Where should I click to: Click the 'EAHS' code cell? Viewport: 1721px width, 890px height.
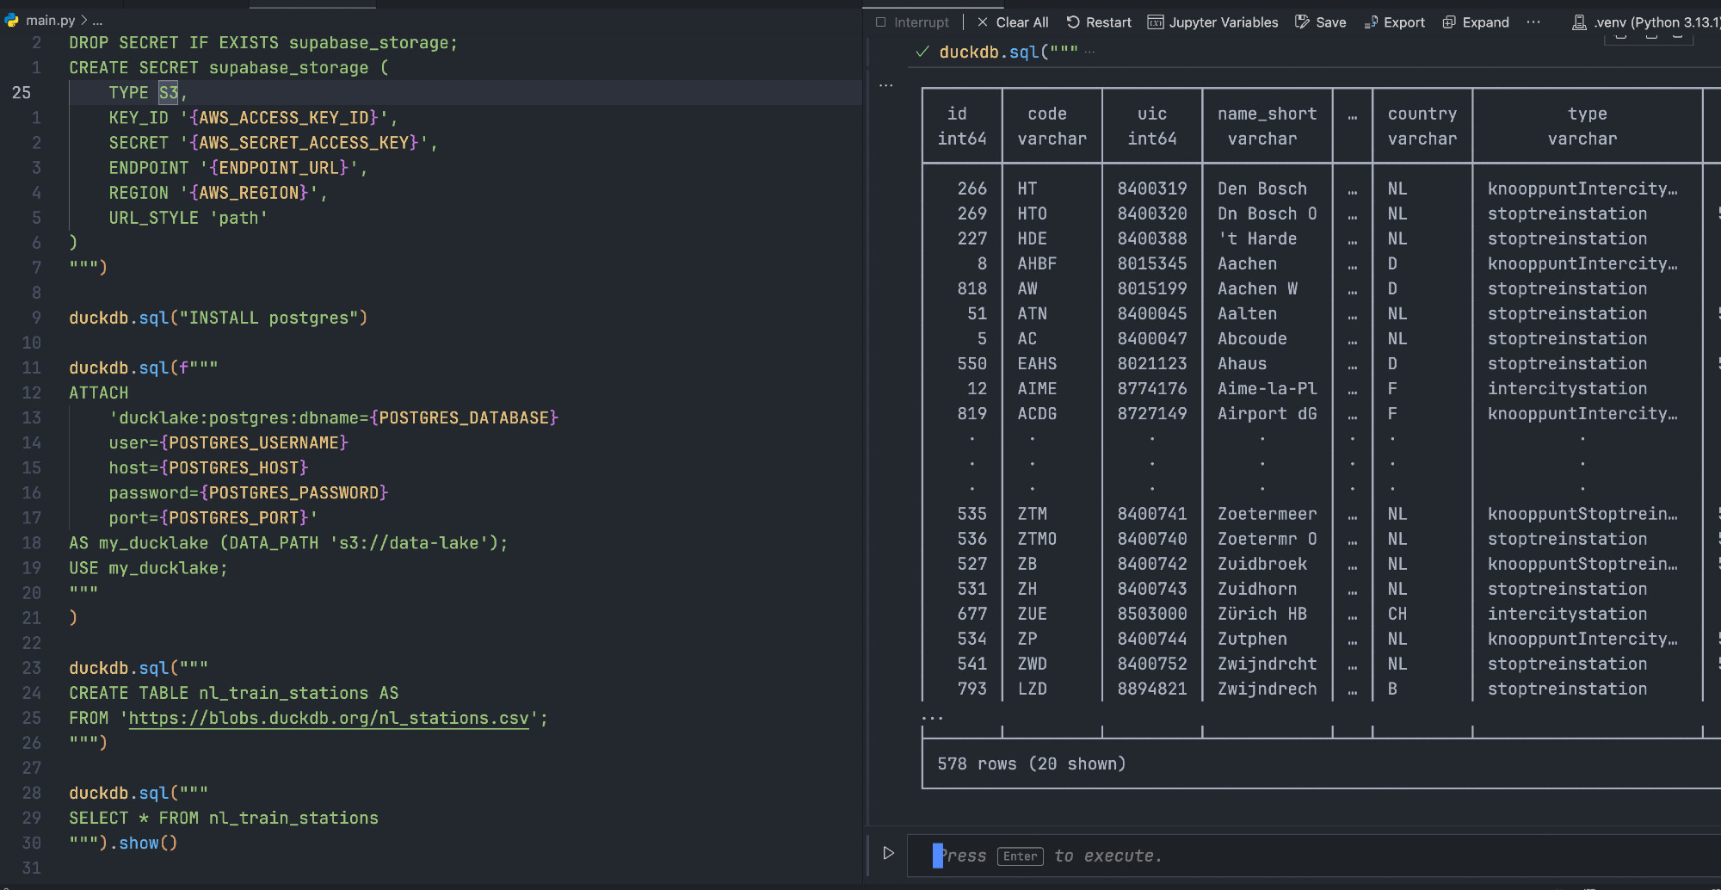[x=1037, y=364]
